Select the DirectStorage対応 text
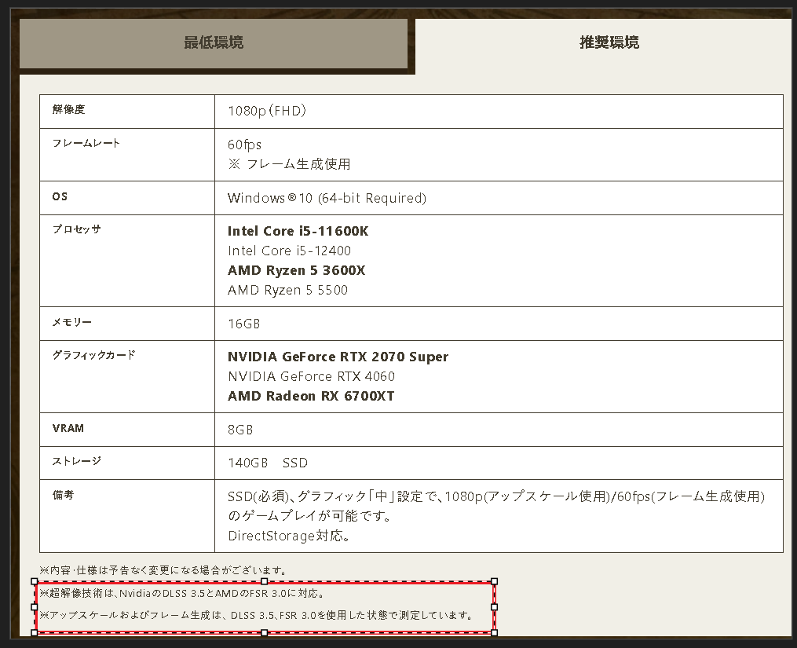Viewport: 797px width, 648px height. coord(288,536)
